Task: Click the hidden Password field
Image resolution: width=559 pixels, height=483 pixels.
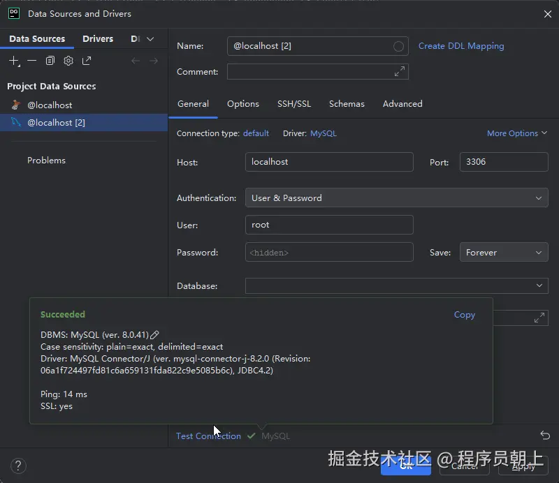Action: pyautogui.click(x=329, y=252)
